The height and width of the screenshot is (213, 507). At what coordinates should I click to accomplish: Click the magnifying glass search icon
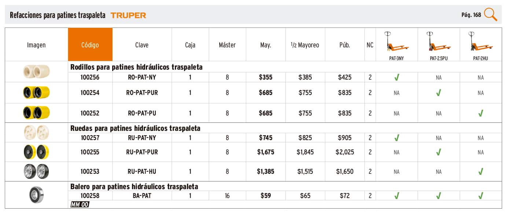[x=491, y=15]
